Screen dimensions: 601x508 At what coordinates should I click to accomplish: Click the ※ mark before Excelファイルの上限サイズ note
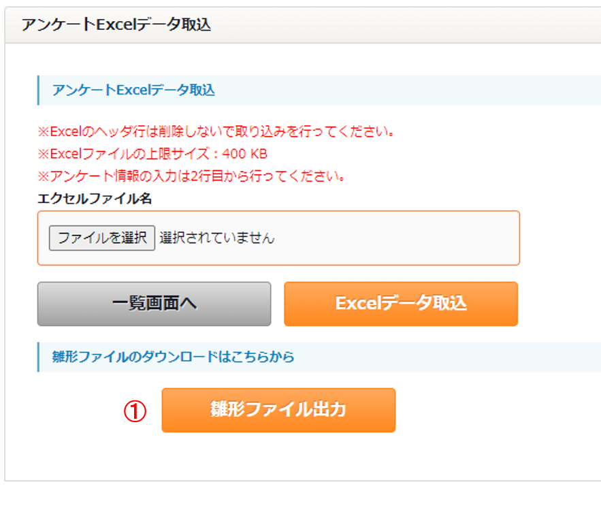click(44, 154)
